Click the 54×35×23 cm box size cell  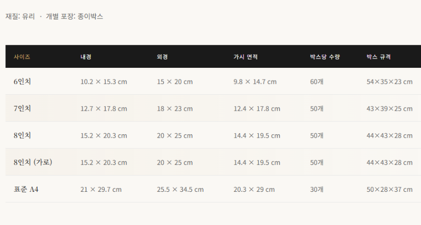(389, 82)
